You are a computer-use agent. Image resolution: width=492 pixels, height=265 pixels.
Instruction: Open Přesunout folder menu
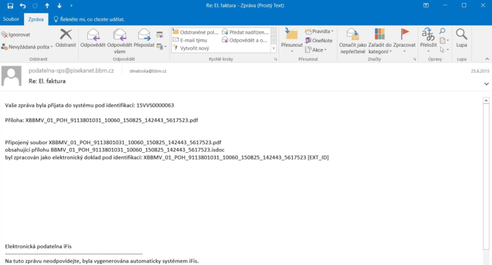point(292,41)
